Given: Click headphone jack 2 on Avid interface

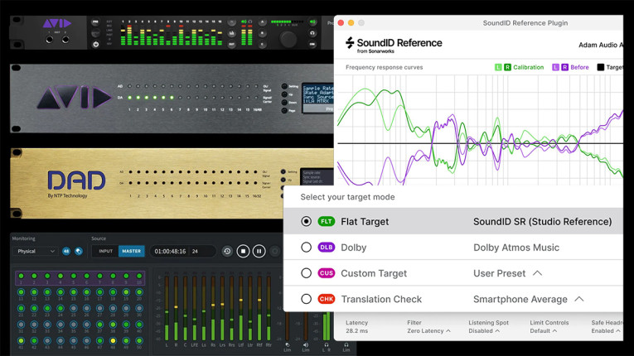Looking at the screenshot, I should point(65,40).
